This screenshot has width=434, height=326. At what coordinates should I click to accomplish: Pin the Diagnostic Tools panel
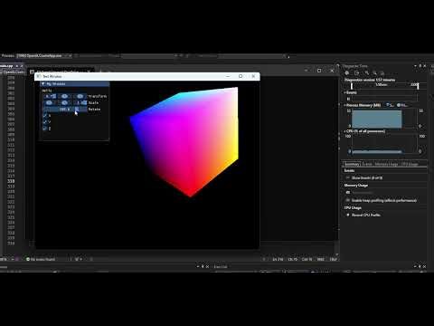[420, 66]
